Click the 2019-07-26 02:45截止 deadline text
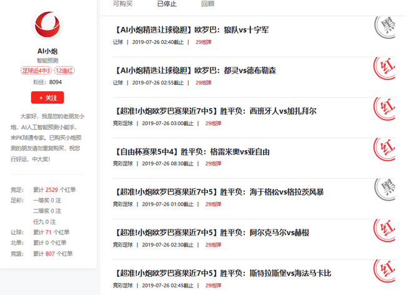406x295 pixels. 168,286
